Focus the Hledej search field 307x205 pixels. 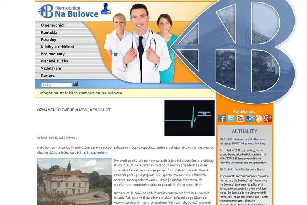56,85
